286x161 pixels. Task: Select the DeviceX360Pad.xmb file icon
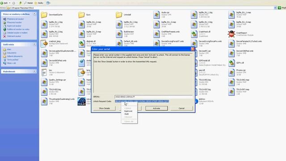coord(231,53)
